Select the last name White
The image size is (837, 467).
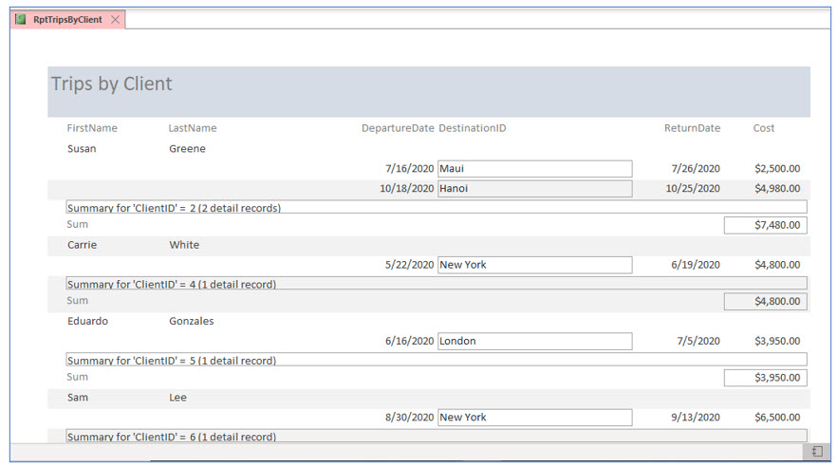tap(184, 245)
